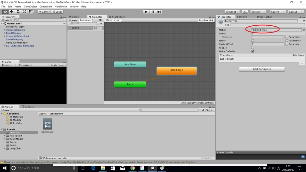
Task: Expand CursorWithFeedback in Hierarchy
Action: click(x=4, y=36)
